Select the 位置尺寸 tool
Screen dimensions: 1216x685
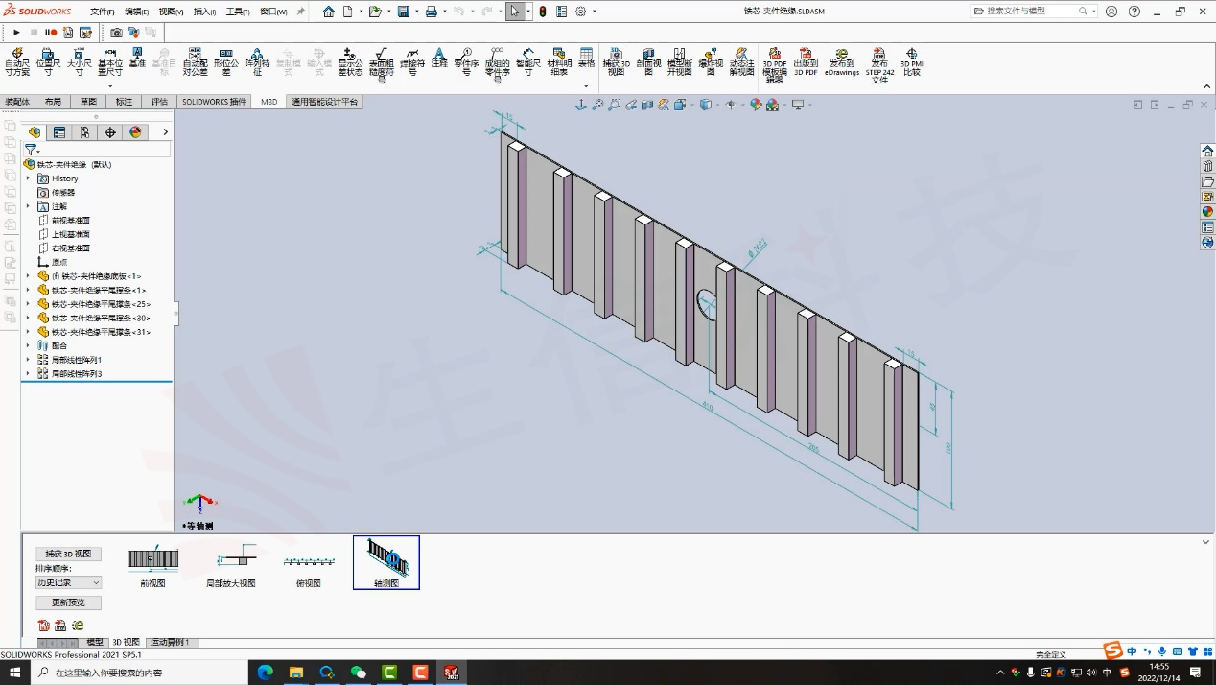coord(47,61)
